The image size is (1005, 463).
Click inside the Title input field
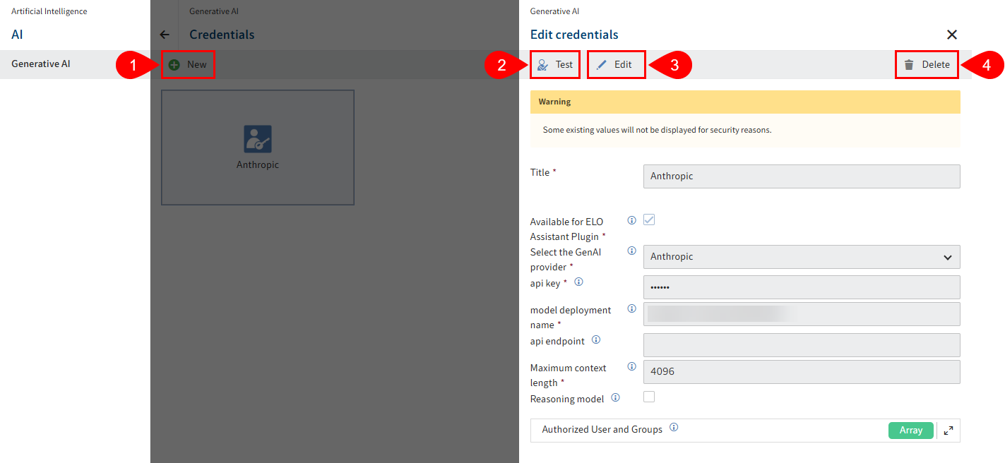coord(801,176)
